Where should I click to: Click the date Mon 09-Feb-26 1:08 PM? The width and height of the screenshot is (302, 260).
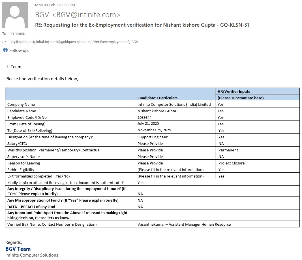tap(55, 5)
